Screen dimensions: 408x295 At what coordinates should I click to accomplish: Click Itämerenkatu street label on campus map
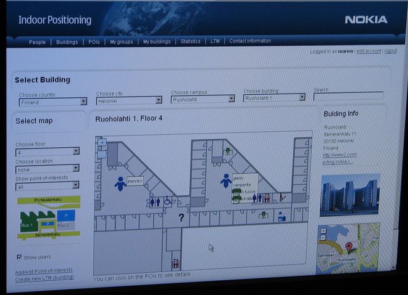pos(47,235)
